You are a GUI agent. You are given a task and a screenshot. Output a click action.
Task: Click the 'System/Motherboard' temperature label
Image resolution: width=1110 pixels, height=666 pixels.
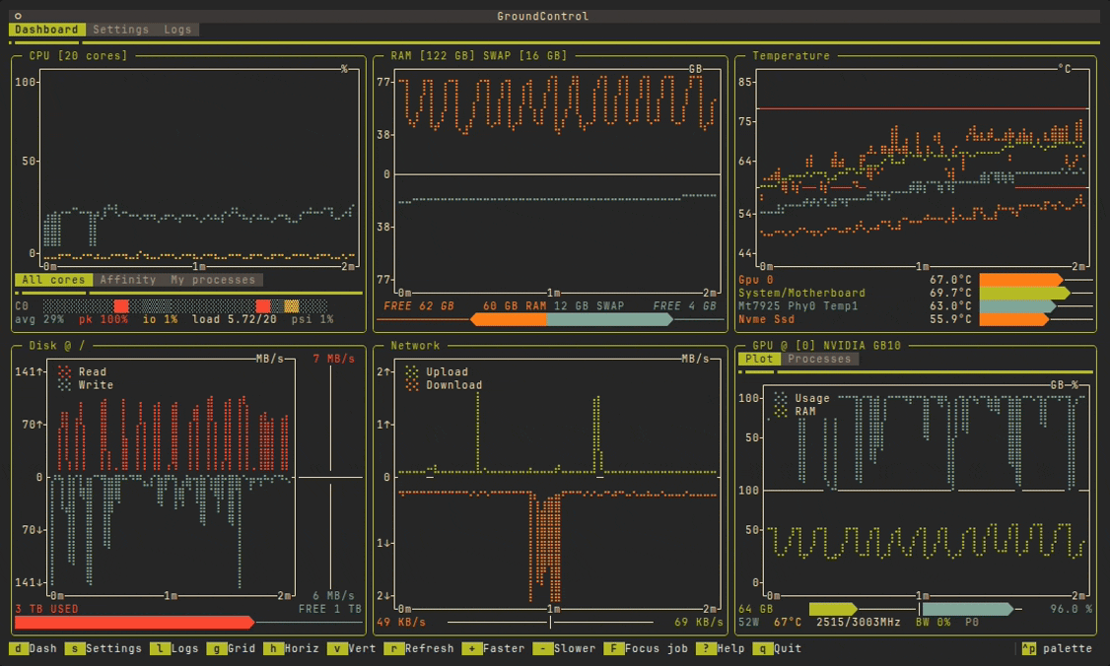coord(801,293)
